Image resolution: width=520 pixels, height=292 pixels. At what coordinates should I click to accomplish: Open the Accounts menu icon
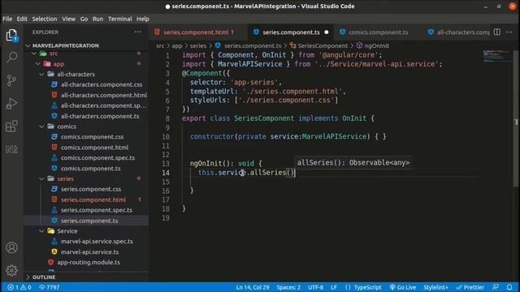pos(11,247)
